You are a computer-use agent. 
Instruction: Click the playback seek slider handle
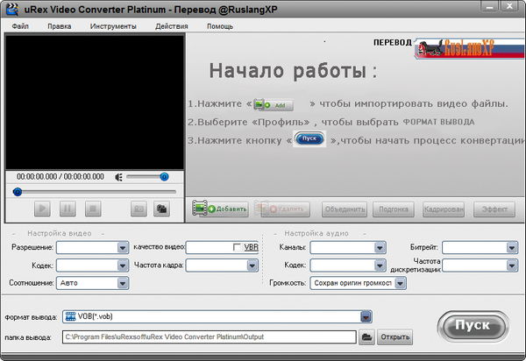(x=18, y=192)
